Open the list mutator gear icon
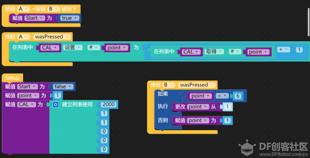The width and height of the screenshot is (310, 158). (x=55, y=105)
